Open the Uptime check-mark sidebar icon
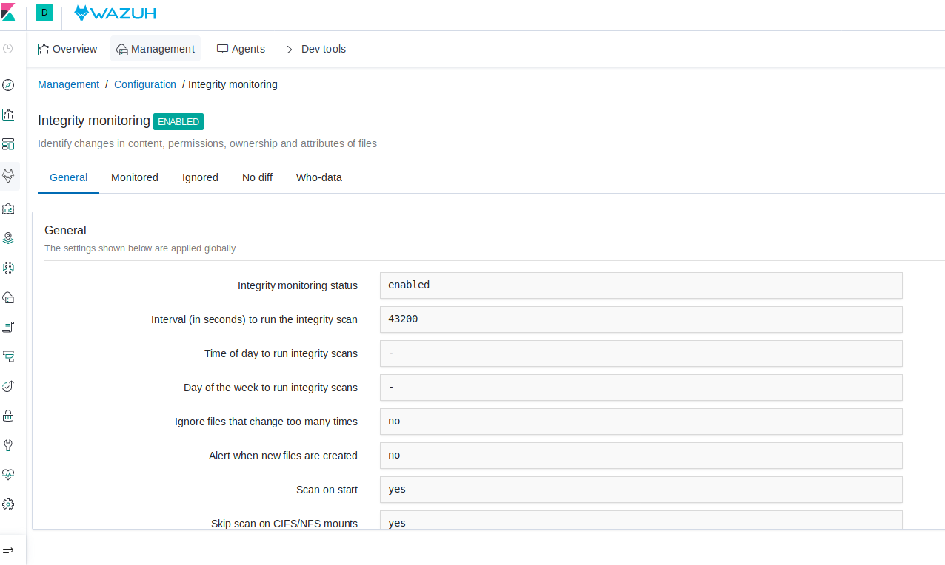 (x=8, y=386)
